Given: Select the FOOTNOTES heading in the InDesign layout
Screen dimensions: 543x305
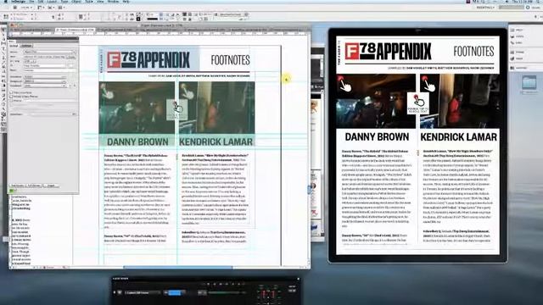Looking at the screenshot, I should (230, 60).
